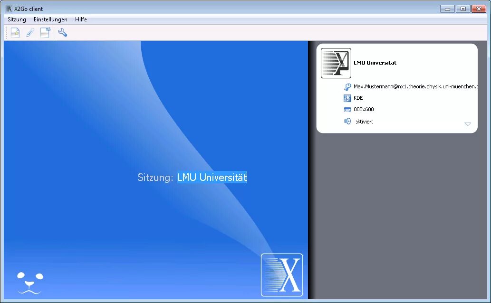Click the seal mascot icon
Viewport: 491px width, 303px height.
pyautogui.click(x=30, y=283)
